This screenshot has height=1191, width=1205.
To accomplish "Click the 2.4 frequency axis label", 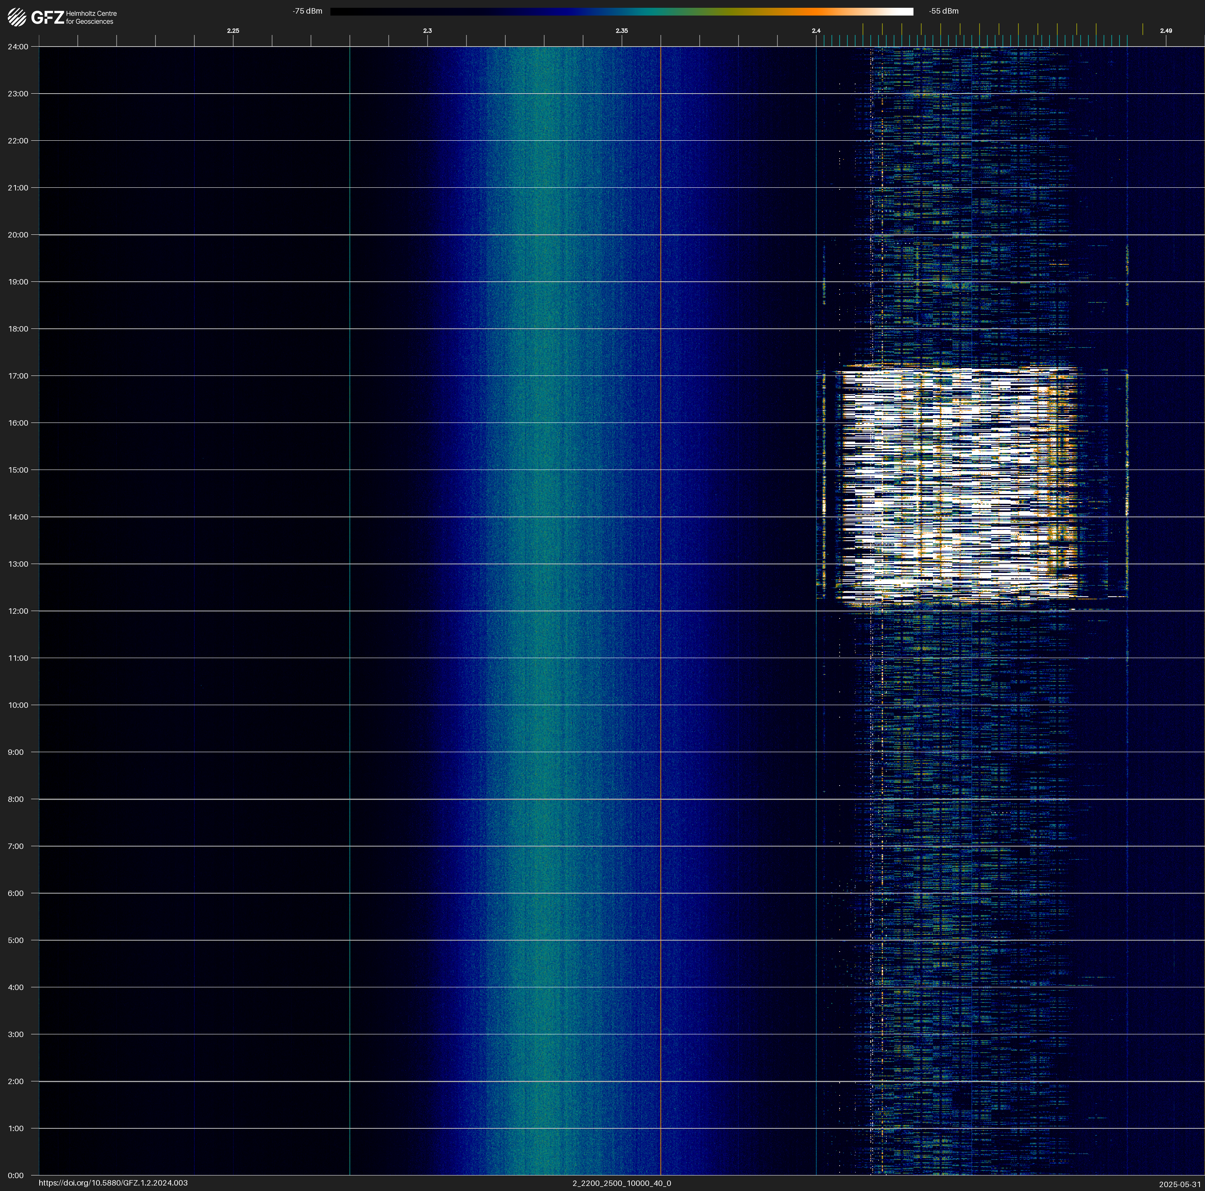I will tap(816, 31).
